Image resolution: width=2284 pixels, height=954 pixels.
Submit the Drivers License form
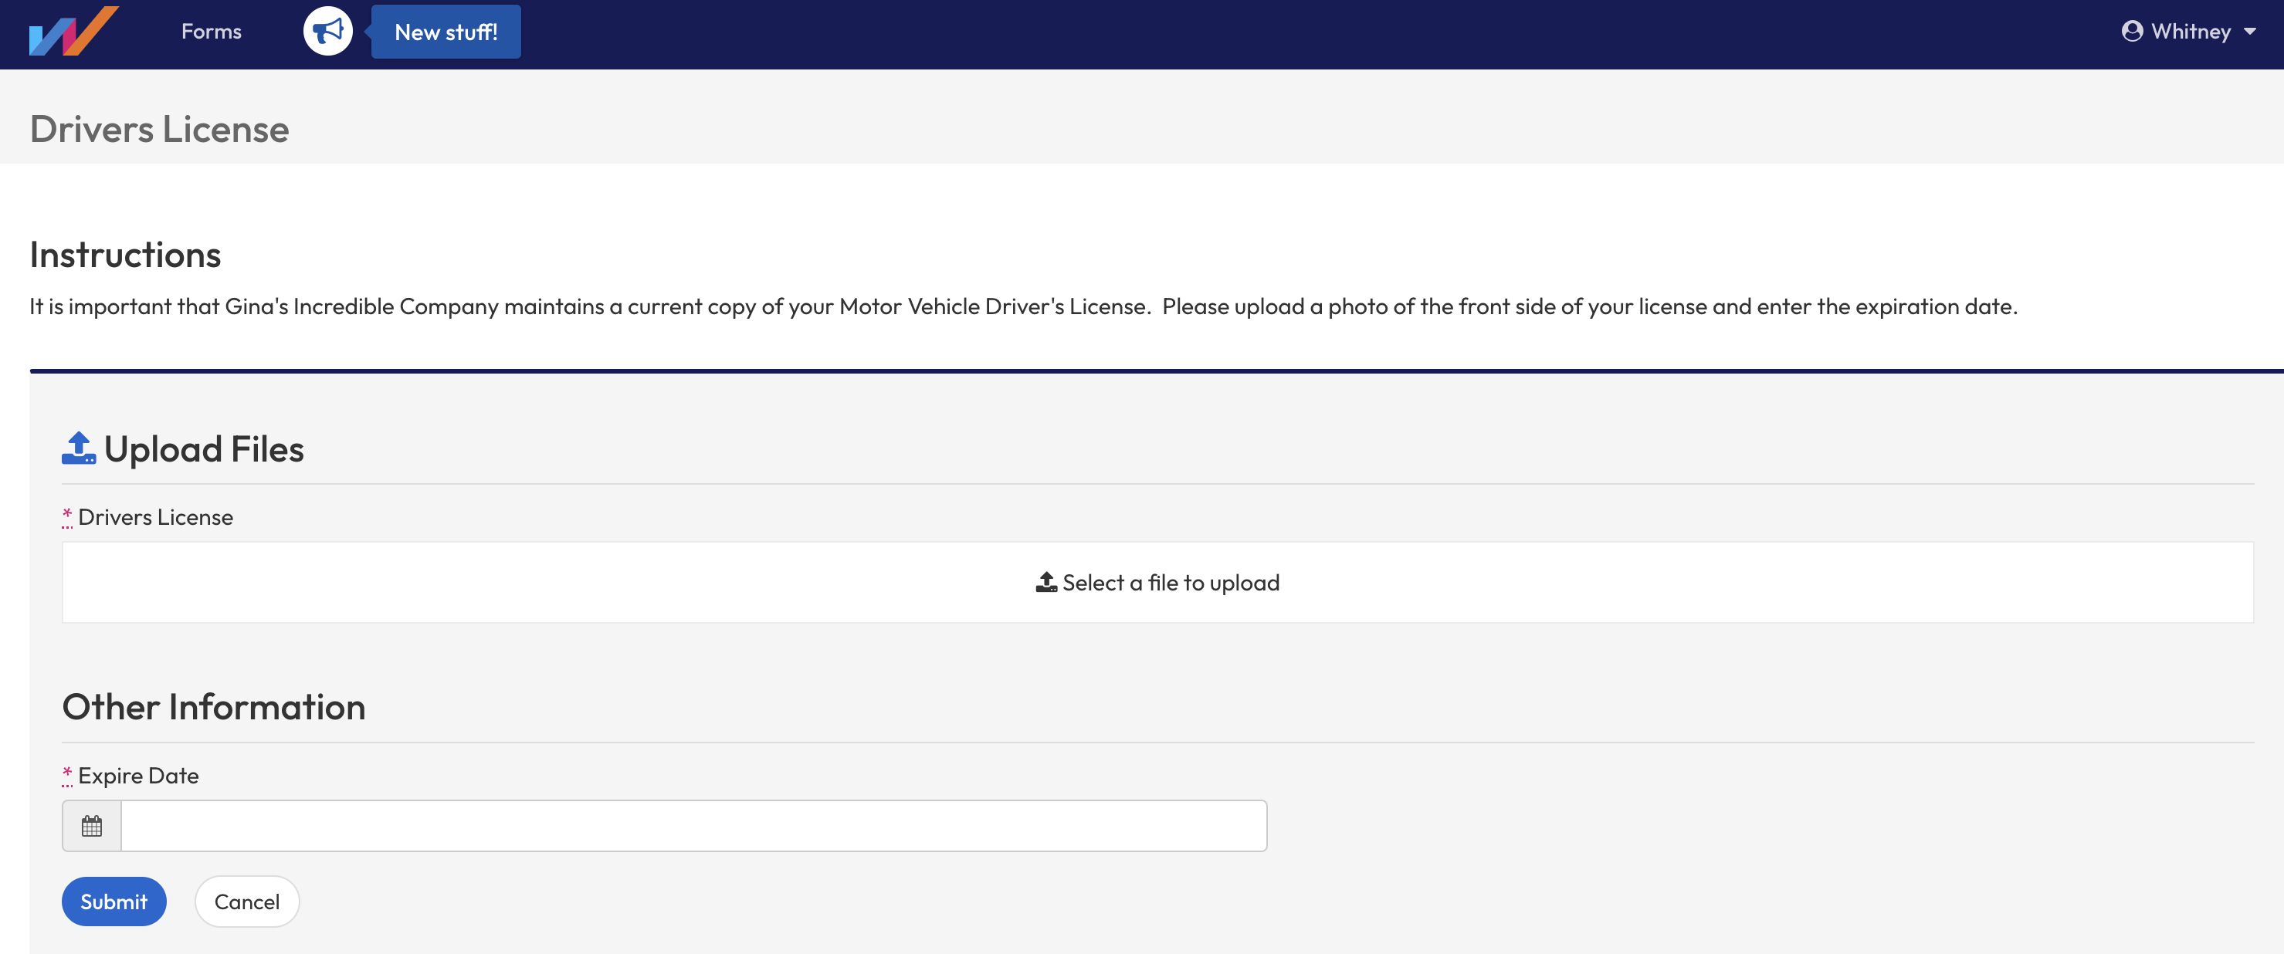coord(114,901)
